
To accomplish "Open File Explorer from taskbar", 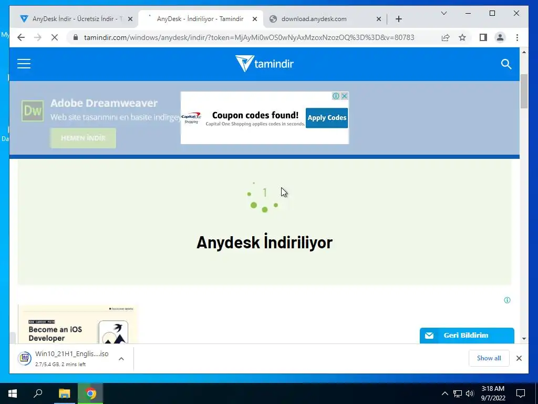I will coord(64,393).
